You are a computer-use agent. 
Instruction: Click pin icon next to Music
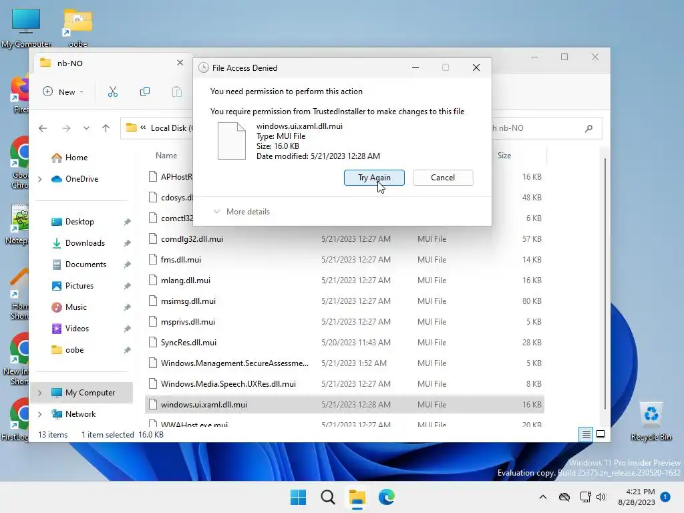[x=127, y=307]
